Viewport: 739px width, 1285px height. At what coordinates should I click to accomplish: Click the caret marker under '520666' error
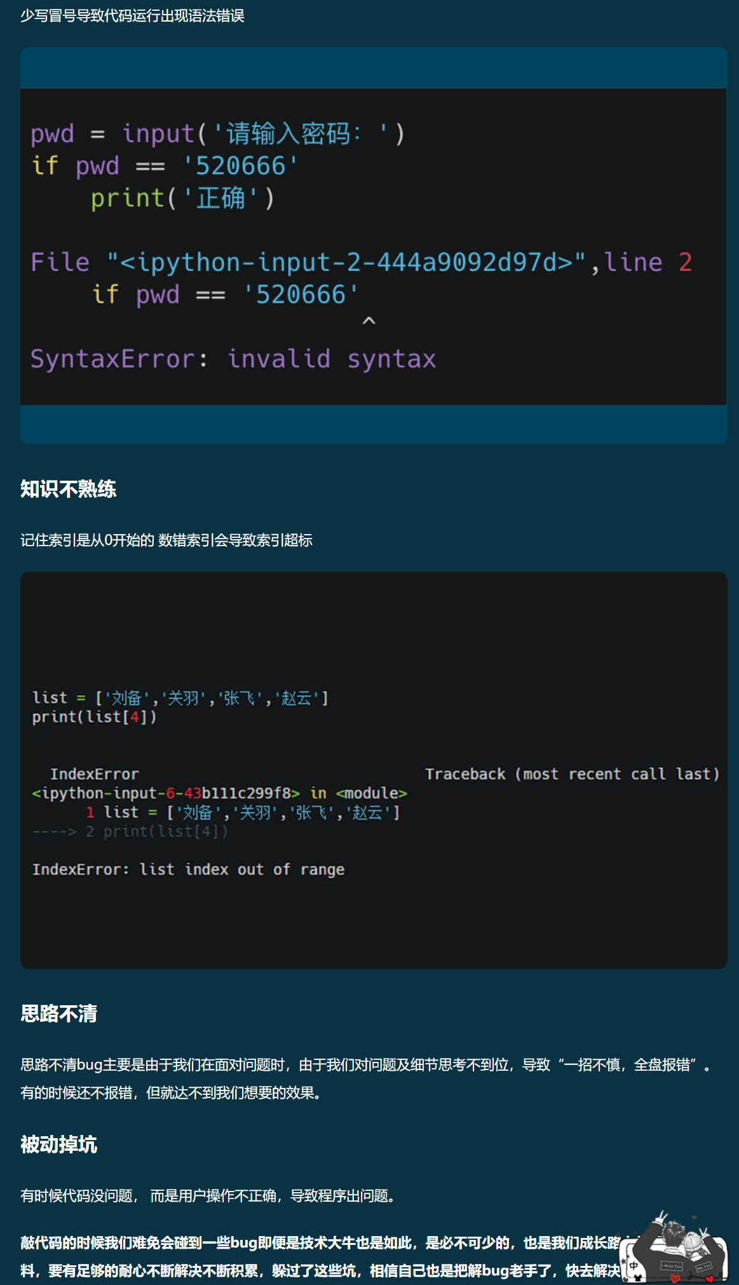369,321
